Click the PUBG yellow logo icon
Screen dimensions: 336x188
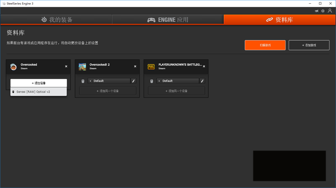tap(151, 67)
